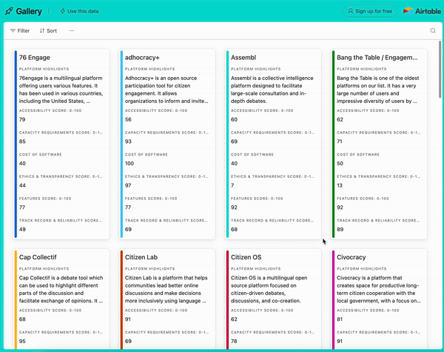The width and height of the screenshot is (444, 352).
Task: Open the Cap Collectif card
Action: point(61,299)
